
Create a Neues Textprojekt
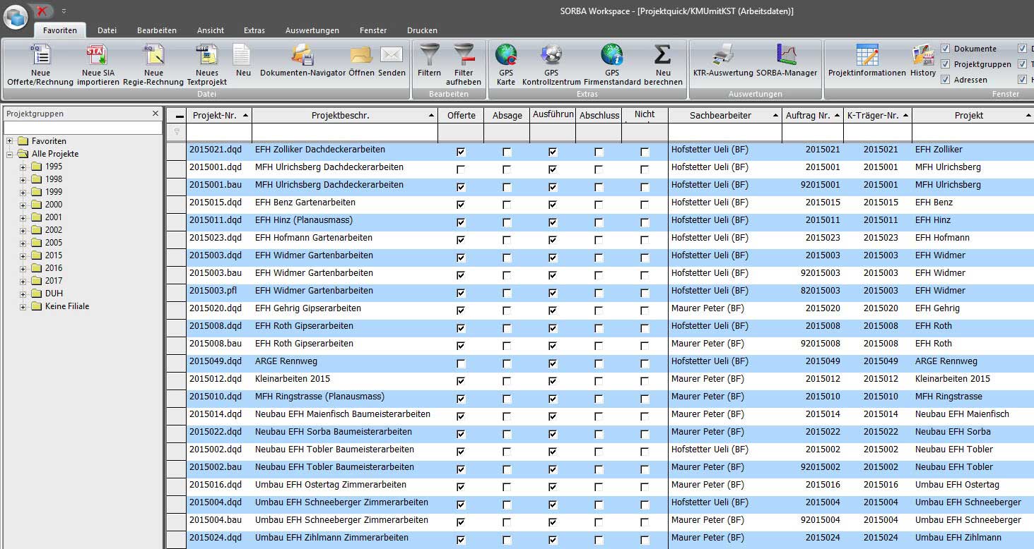click(x=206, y=65)
